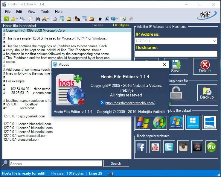Restore Windows 10 default hosts file

tap(210, 122)
